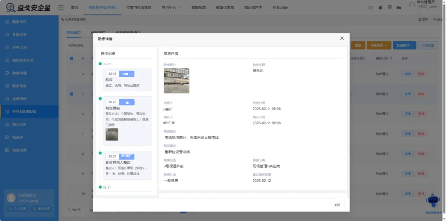Expand the 应用中心 dropdown menu
The width and height of the screenshot is (446, 221).
click(171, 7)
